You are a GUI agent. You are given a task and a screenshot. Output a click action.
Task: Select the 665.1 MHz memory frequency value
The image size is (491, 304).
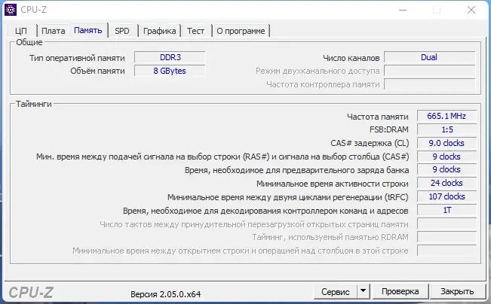[x=447, y=116]
